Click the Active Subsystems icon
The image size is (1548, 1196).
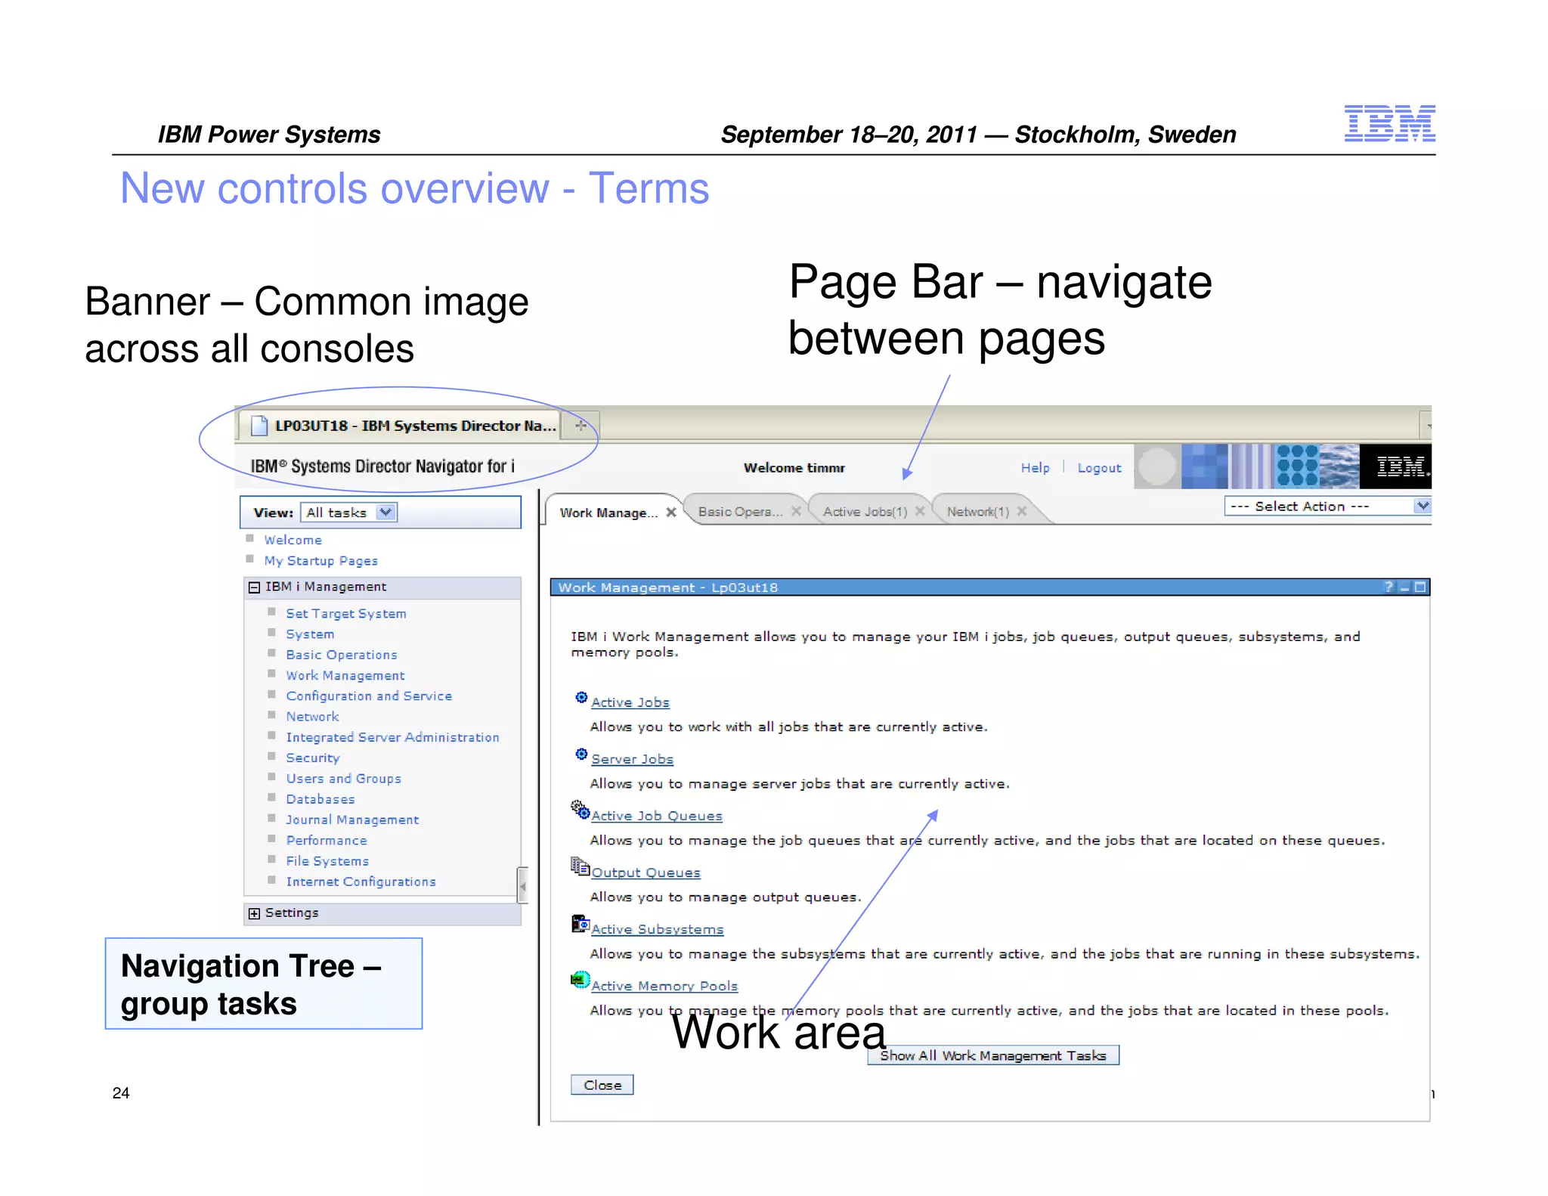click(x=580, y=924)
